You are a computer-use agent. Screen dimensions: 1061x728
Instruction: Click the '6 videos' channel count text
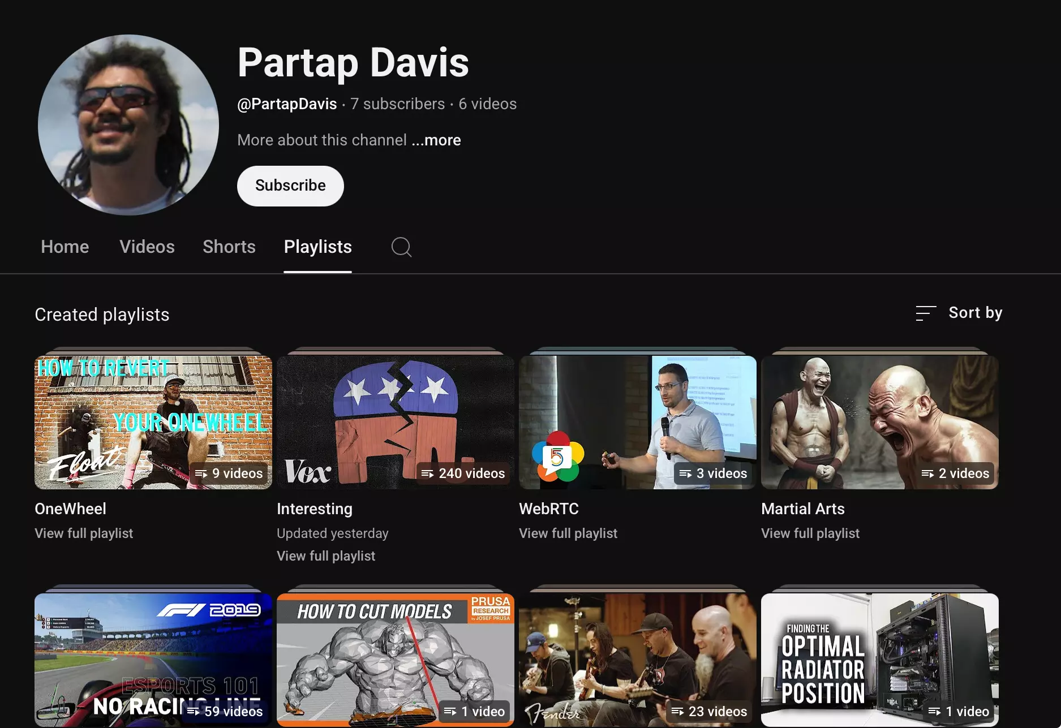point(487,104)
